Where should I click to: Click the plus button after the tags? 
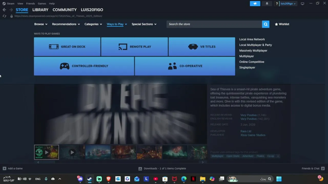click(278, 156)
